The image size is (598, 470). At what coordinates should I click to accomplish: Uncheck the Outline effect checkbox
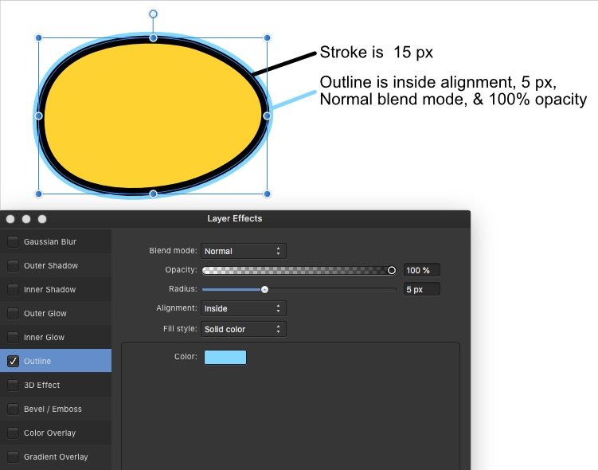point(13,361)
